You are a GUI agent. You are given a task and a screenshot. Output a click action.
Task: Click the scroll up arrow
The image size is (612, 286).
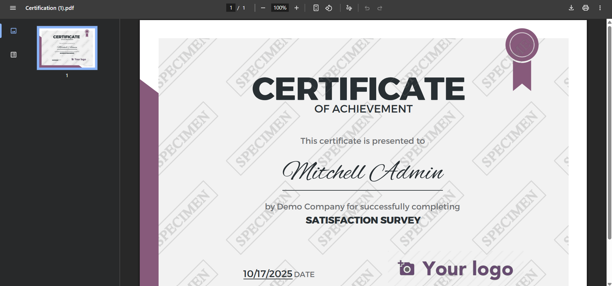tap(609, 22)
